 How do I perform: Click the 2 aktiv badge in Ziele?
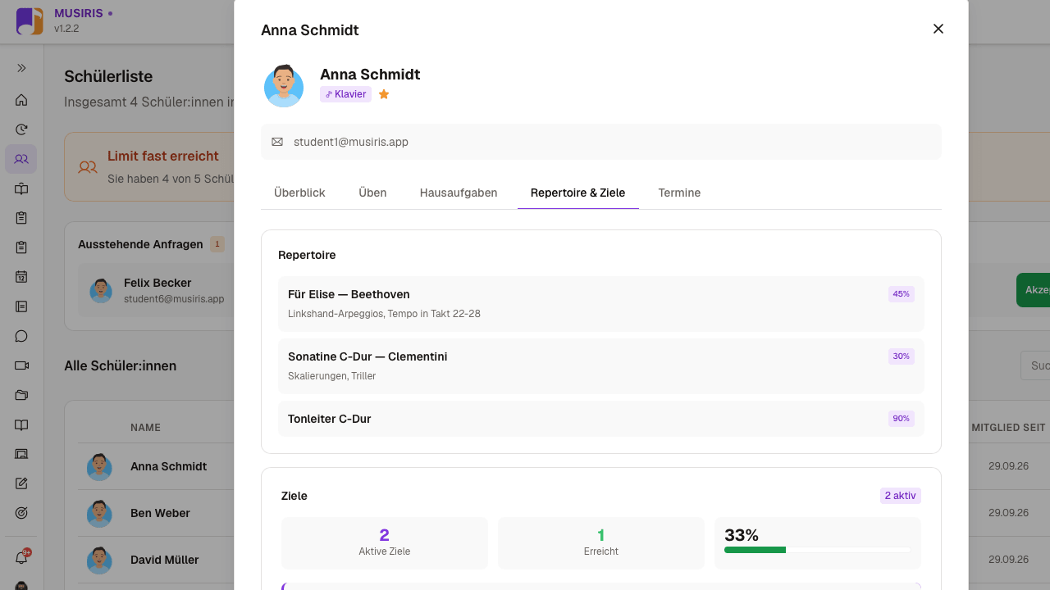[x=901, y=496]
